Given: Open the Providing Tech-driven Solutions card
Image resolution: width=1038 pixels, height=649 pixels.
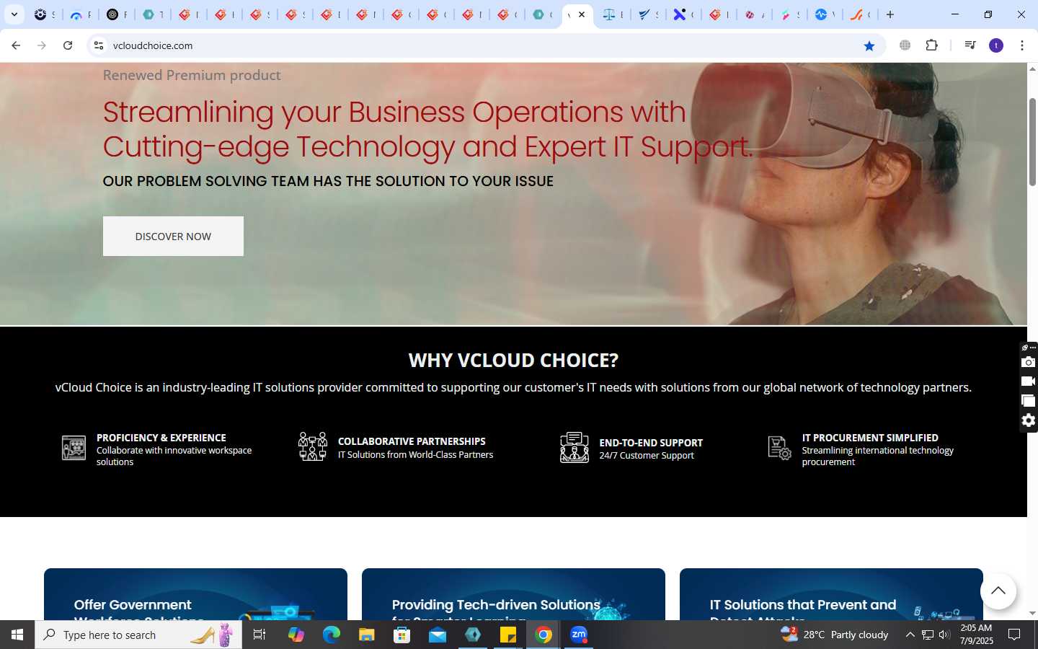Looking at the screenshot, I should pos(513,594).
